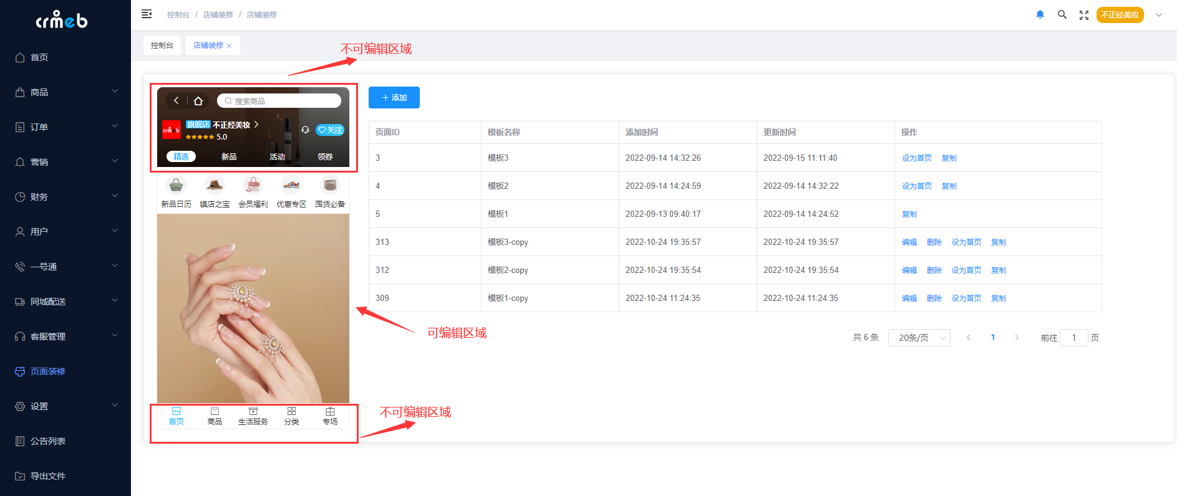Close the 店铺装修 tab
Image resolution: width=1177 pixels, height=496 pixels.
click(x=230, y=45)
